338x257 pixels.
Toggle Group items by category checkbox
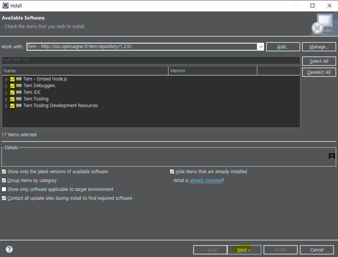coord(4,181)
